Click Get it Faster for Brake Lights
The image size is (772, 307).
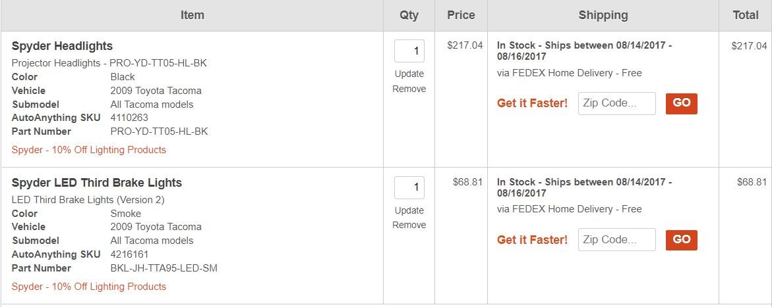click(x=532, y=240)
